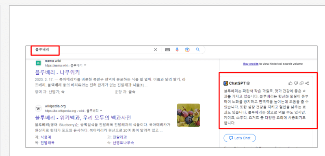Expand namu.wiki result URL dropdown arrow

coord(85,65)
